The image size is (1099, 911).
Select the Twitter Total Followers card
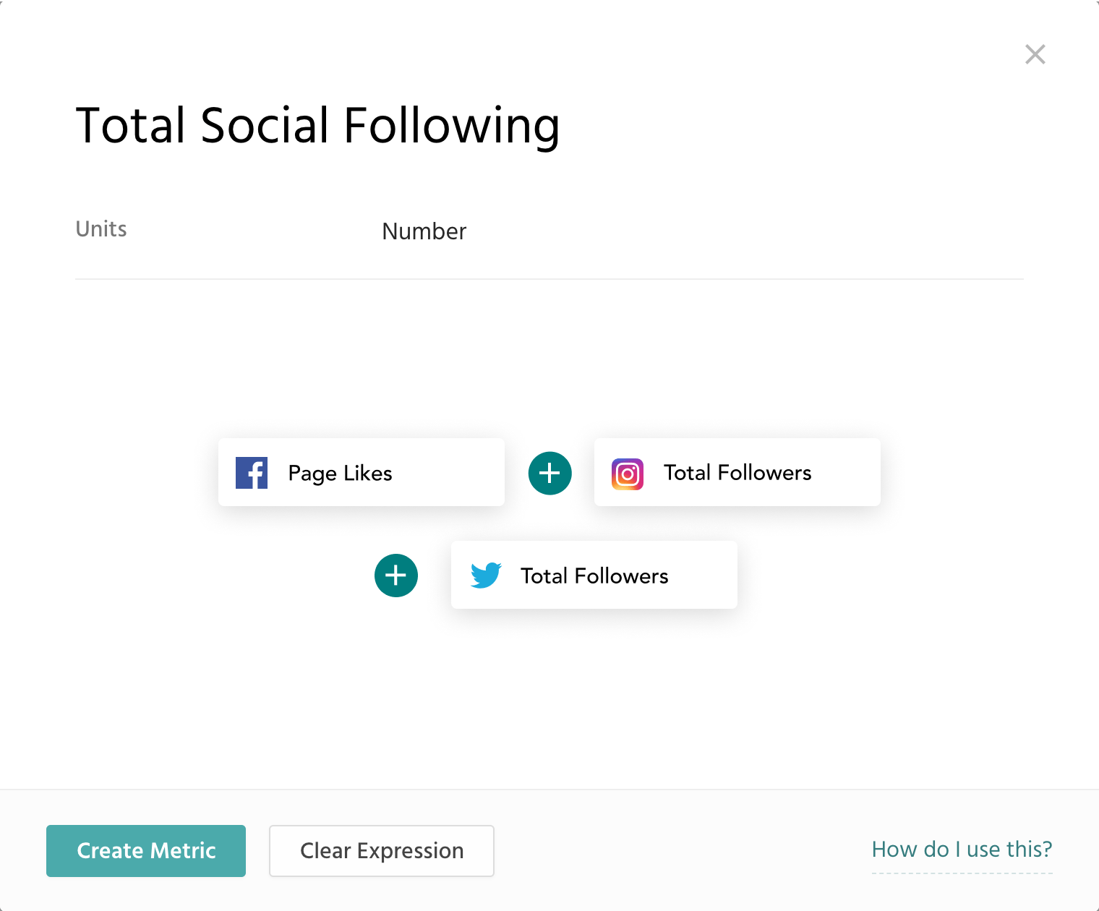coord(594,575)
